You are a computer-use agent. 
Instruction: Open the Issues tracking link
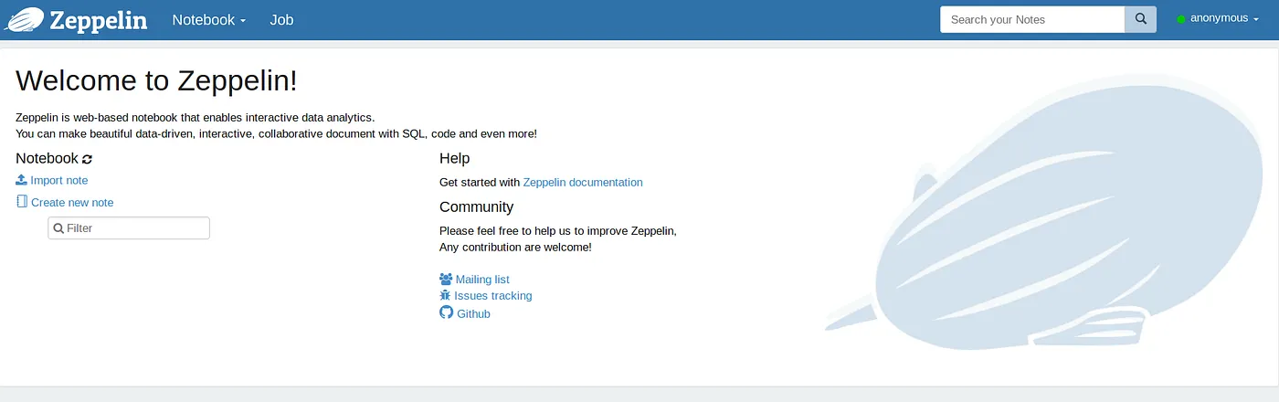pyautogui.click(x=493, y=296)
